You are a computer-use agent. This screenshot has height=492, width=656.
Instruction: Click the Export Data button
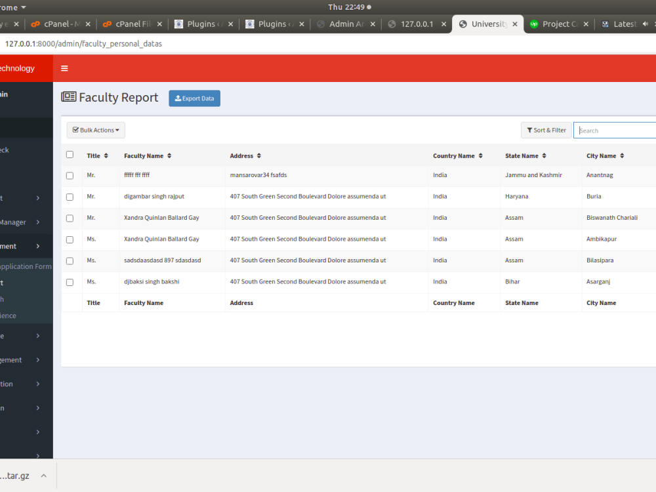tap(194, 98)
